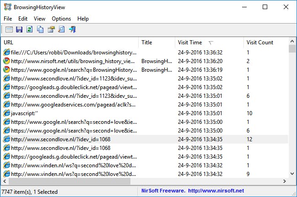
Task: Click the horizontal scrollbar right arrow
Action: tap(285, 181)
